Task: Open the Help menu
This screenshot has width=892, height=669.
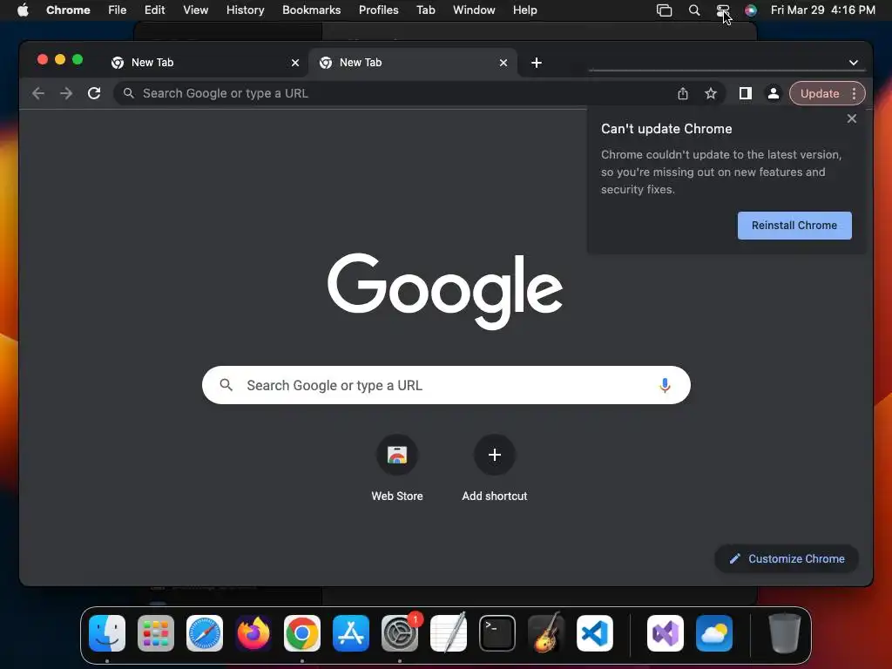Action: click(524, 10)
